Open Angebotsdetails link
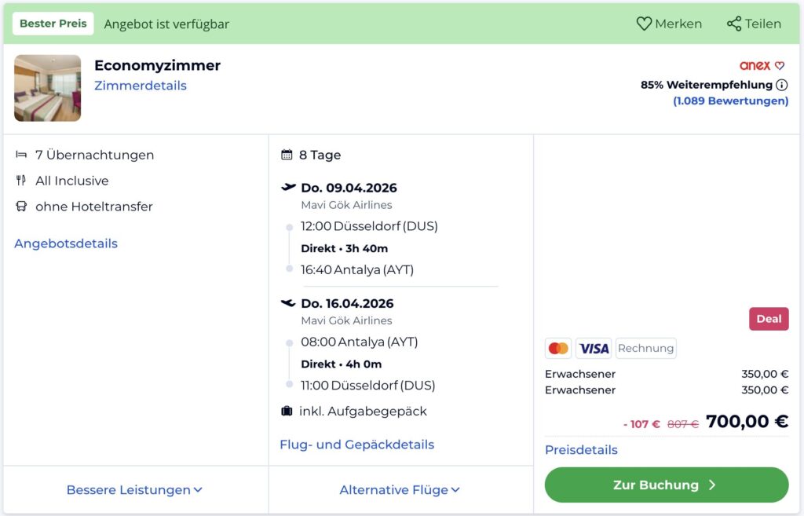The height and width of the screenshot is (516, 804). point(66,243)
